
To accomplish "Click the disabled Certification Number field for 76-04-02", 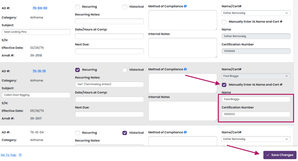I will tap(256, 51).
